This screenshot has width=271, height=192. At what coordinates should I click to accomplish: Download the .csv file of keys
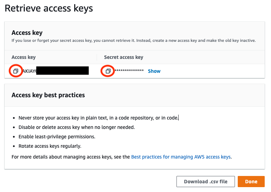(206, 182)
